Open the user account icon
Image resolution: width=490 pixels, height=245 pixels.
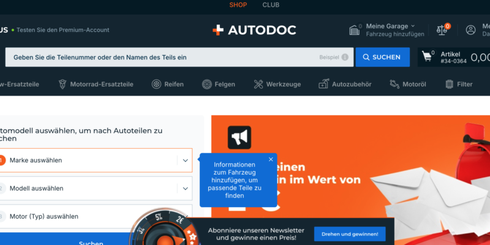pos(470,30)
